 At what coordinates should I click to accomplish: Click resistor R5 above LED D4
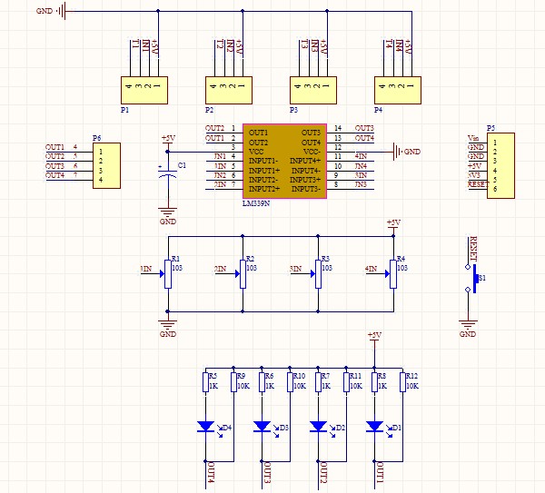206,382
